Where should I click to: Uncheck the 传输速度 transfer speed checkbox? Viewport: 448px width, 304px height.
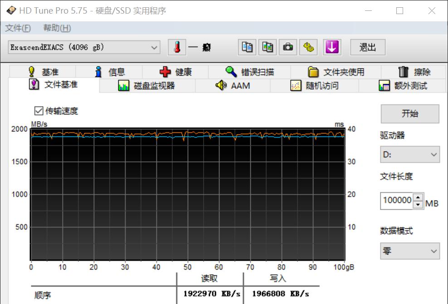pyautogui.click(x=39, y=111)
